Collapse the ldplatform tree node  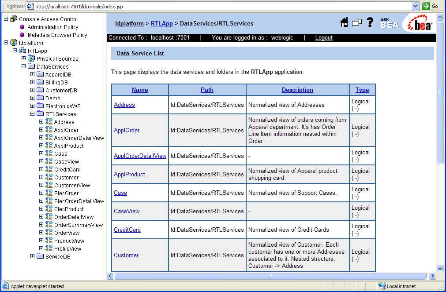[6, 43]
